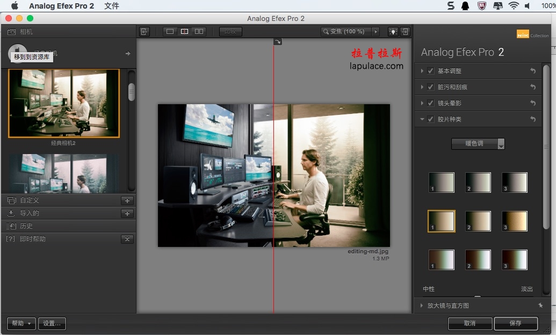Open the 暖色调 film type dropdown
The image size is (556, 335).
478,143
